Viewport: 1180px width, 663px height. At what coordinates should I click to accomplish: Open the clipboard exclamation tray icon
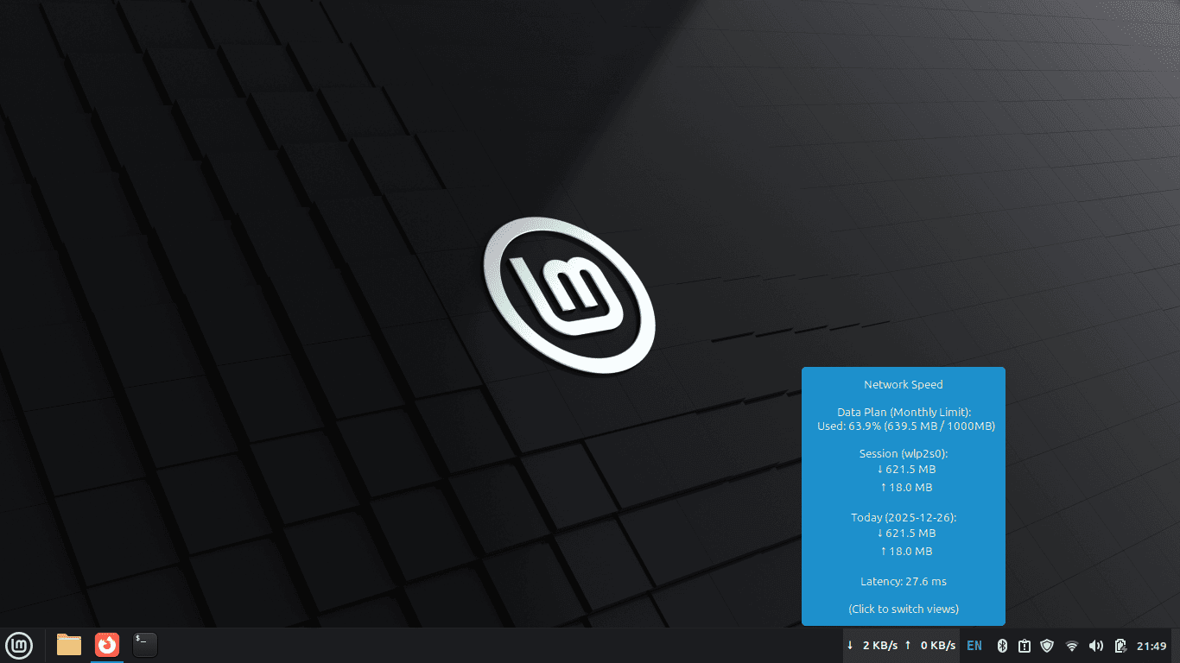[x=1025, y=646]
